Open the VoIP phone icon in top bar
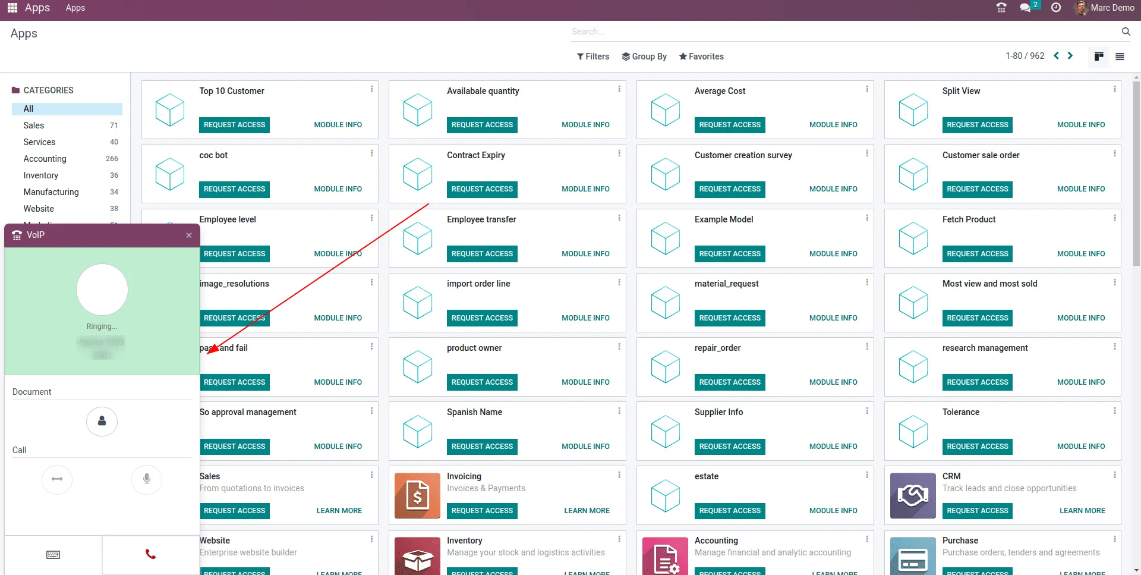 pos(1001,8)
